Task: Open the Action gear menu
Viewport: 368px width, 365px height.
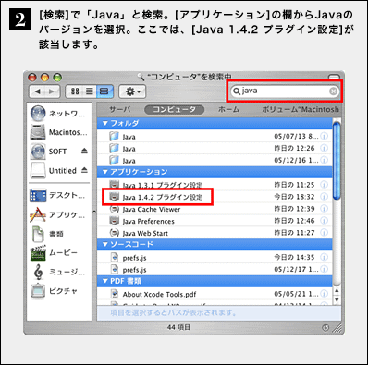Action: pyautogui.click(x=132, y=91)
